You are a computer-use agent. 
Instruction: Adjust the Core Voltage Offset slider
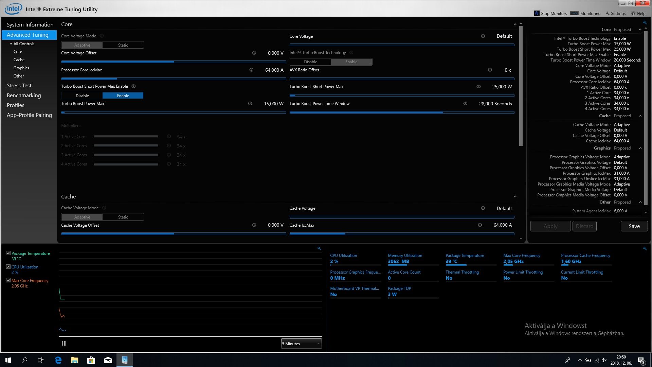(x=174, y=62)
